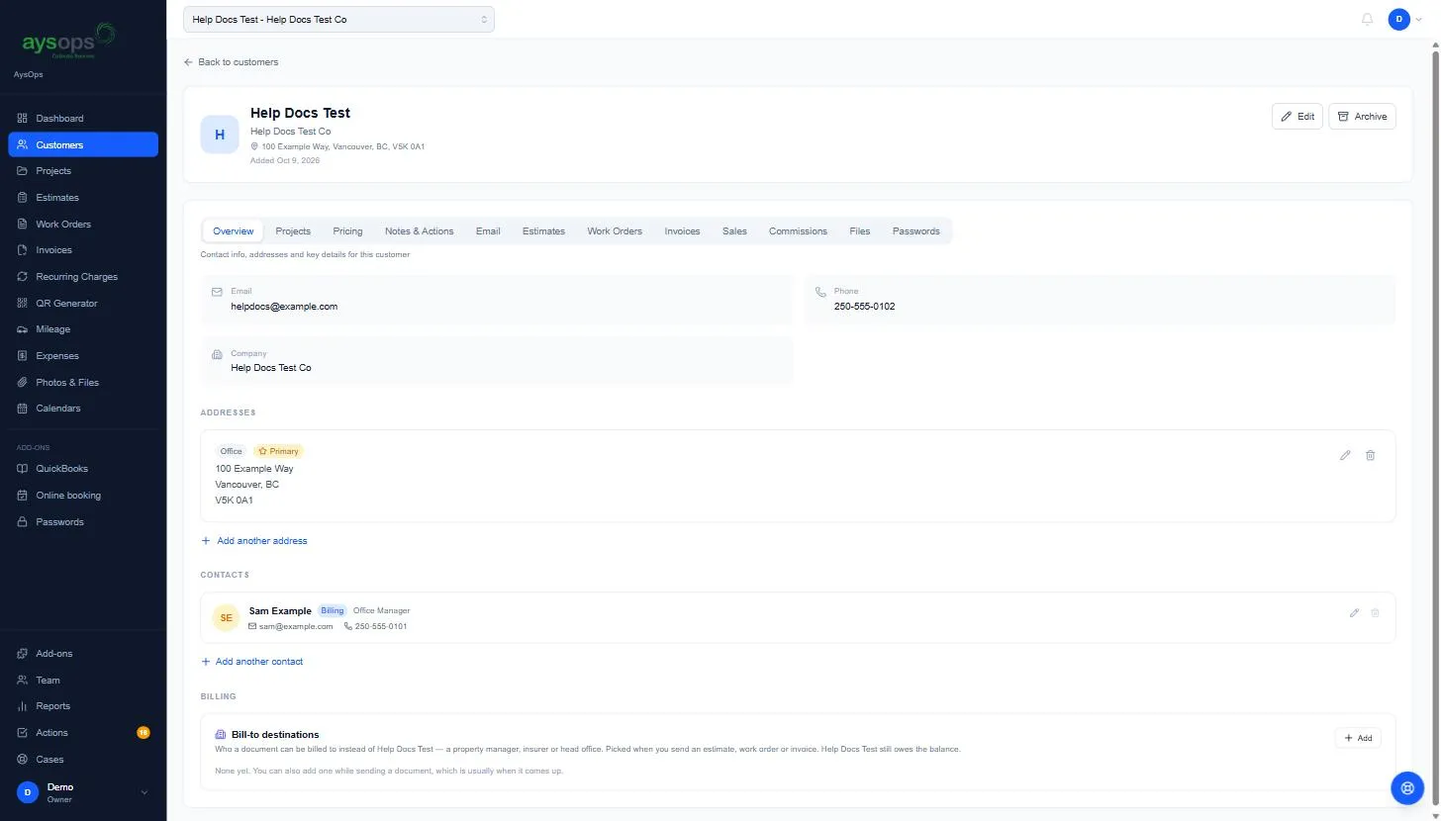Select the Work Orders tab

pos(615,231)
